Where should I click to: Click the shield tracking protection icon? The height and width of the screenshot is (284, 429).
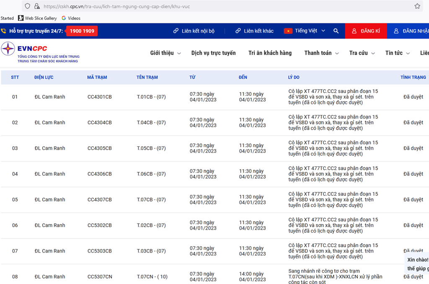[28, 6]
